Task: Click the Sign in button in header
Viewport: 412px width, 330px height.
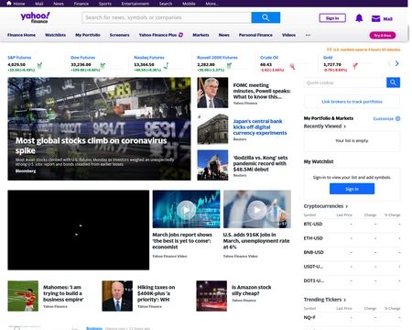Action: 332,18
